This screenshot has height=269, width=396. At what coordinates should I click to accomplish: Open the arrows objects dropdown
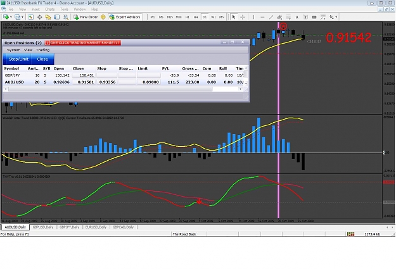(333, 17)
